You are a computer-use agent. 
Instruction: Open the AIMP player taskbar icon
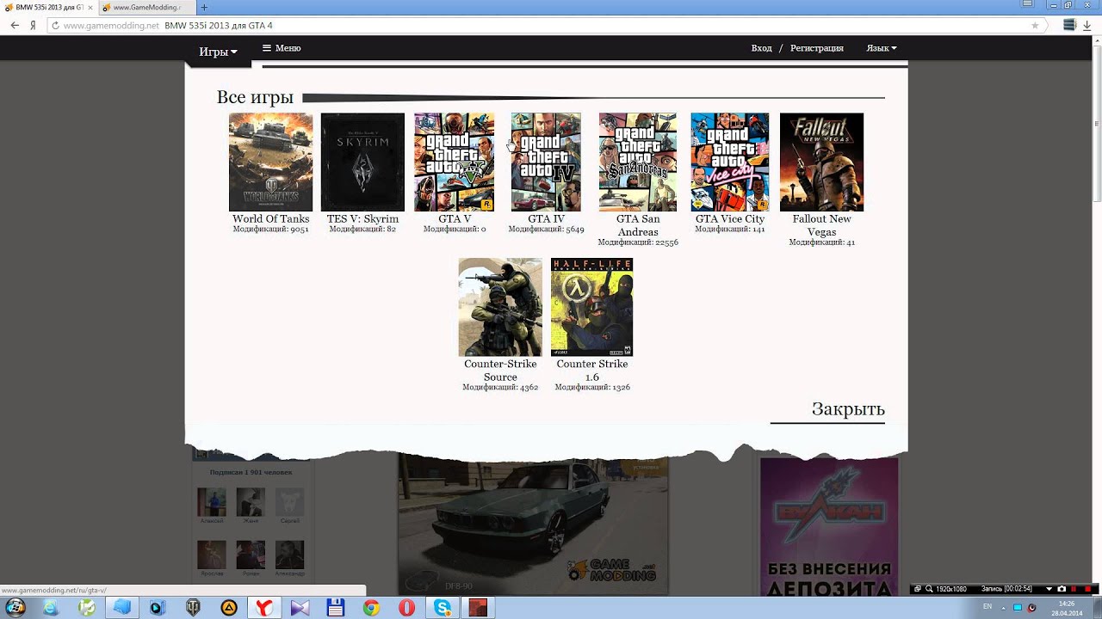pos(229,608)
